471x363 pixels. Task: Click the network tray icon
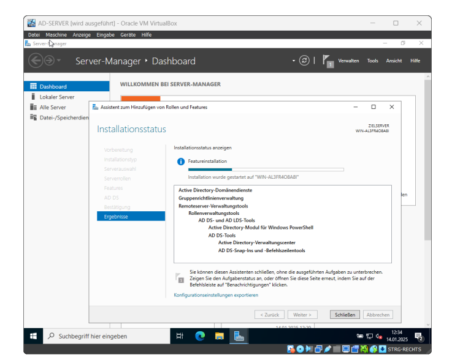369,336
